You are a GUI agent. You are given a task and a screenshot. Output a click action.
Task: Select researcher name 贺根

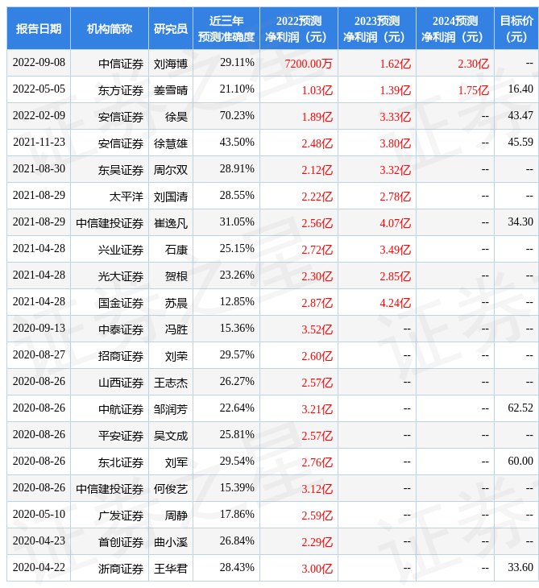pos(176,277)
